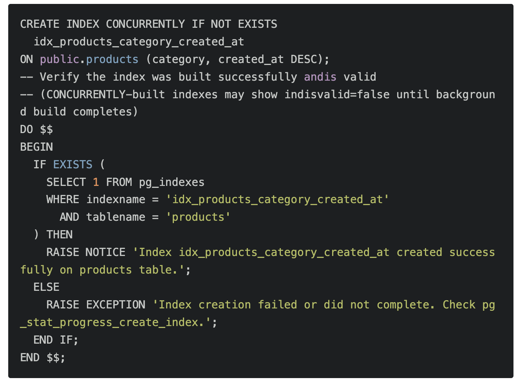This screenshot has height=382, width=517.
Task: Click the green 'products' string literal
Action: [x=198, y=217]
